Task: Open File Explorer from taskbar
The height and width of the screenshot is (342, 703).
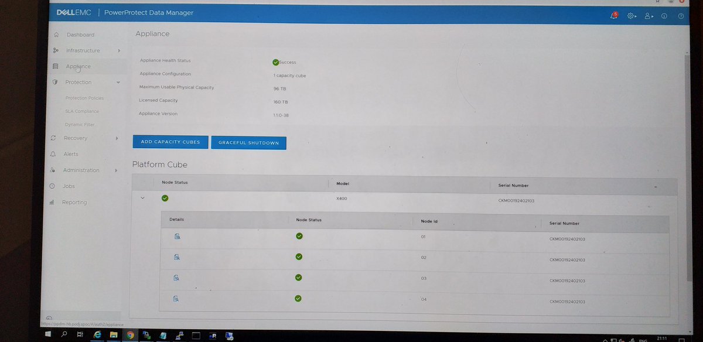Action: [114, 335]
